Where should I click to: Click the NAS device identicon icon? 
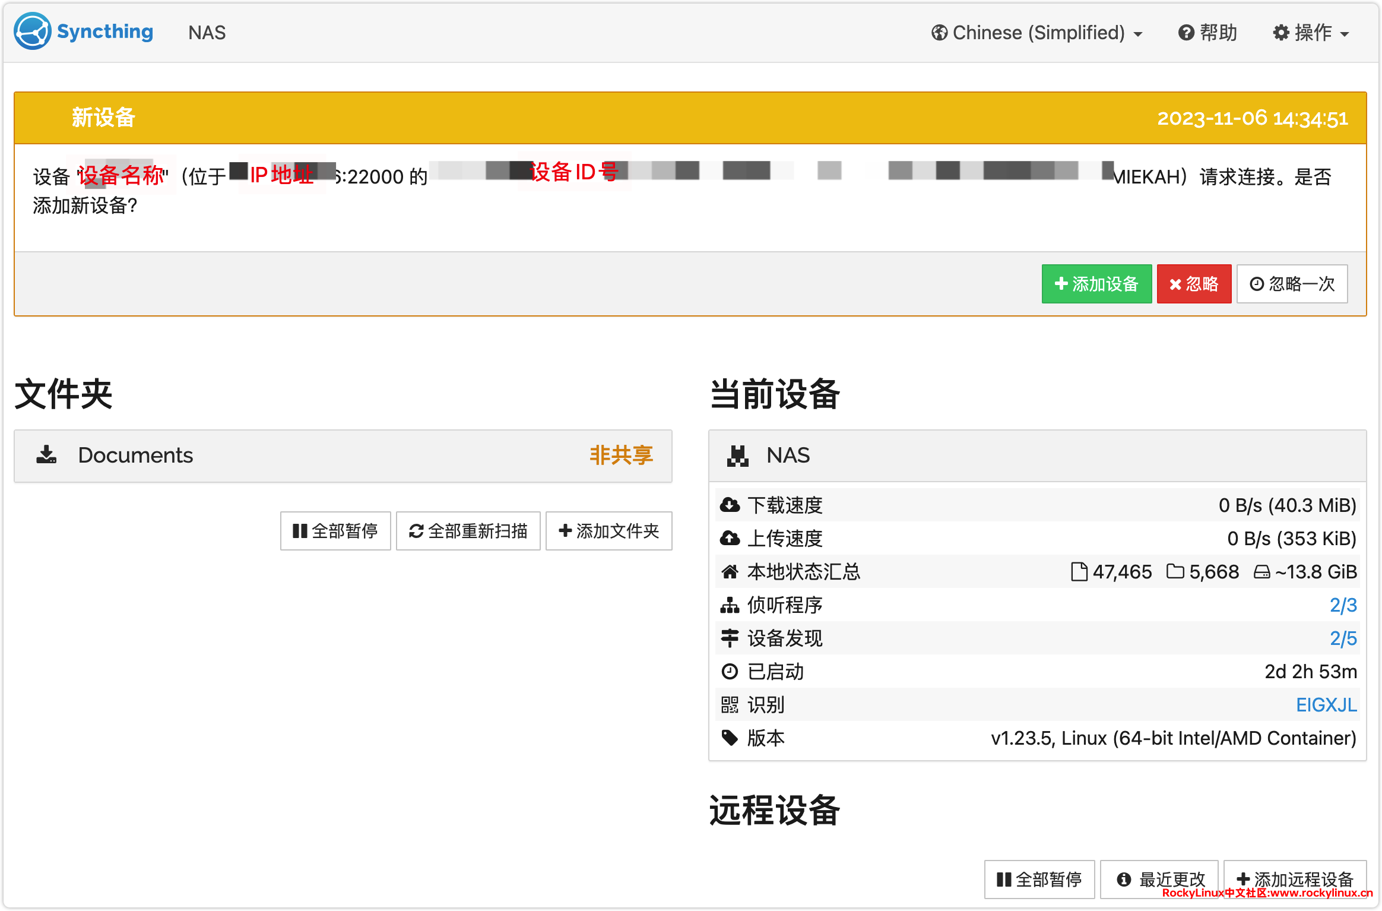coord(737,455)
